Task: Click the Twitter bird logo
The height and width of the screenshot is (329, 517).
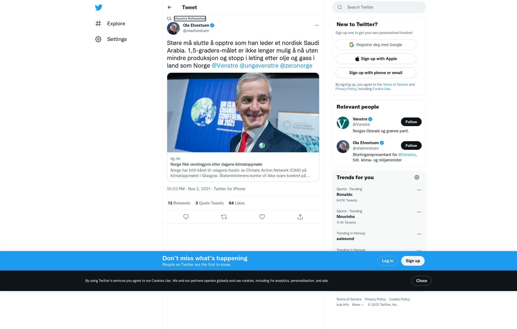Action: (x=99, y=7)
